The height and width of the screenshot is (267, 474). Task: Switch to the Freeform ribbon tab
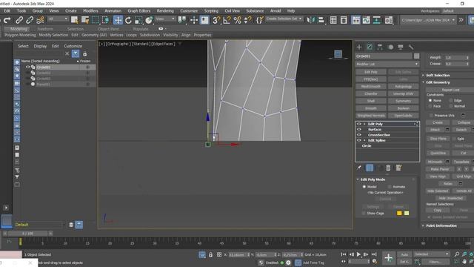click(45, 29)
